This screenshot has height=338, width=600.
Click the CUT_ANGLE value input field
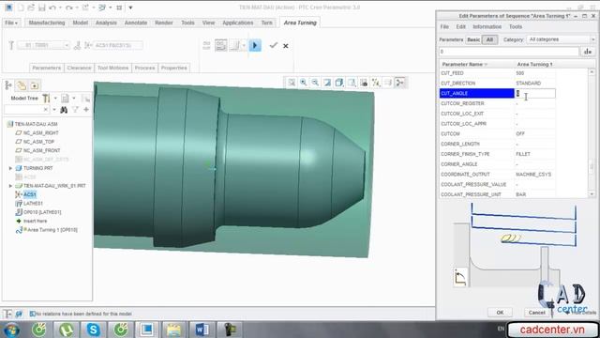tap(535, 93)
